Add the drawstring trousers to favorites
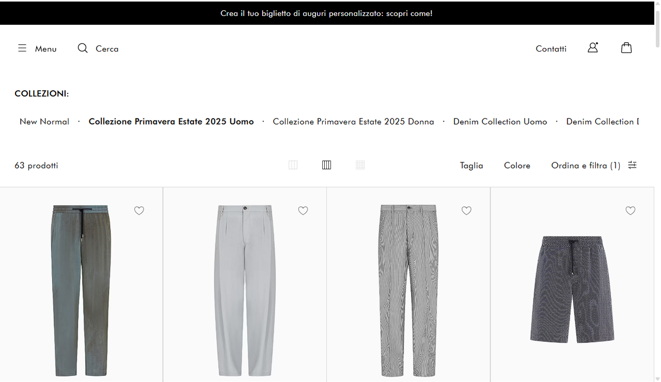 click(x=139, y=210)
